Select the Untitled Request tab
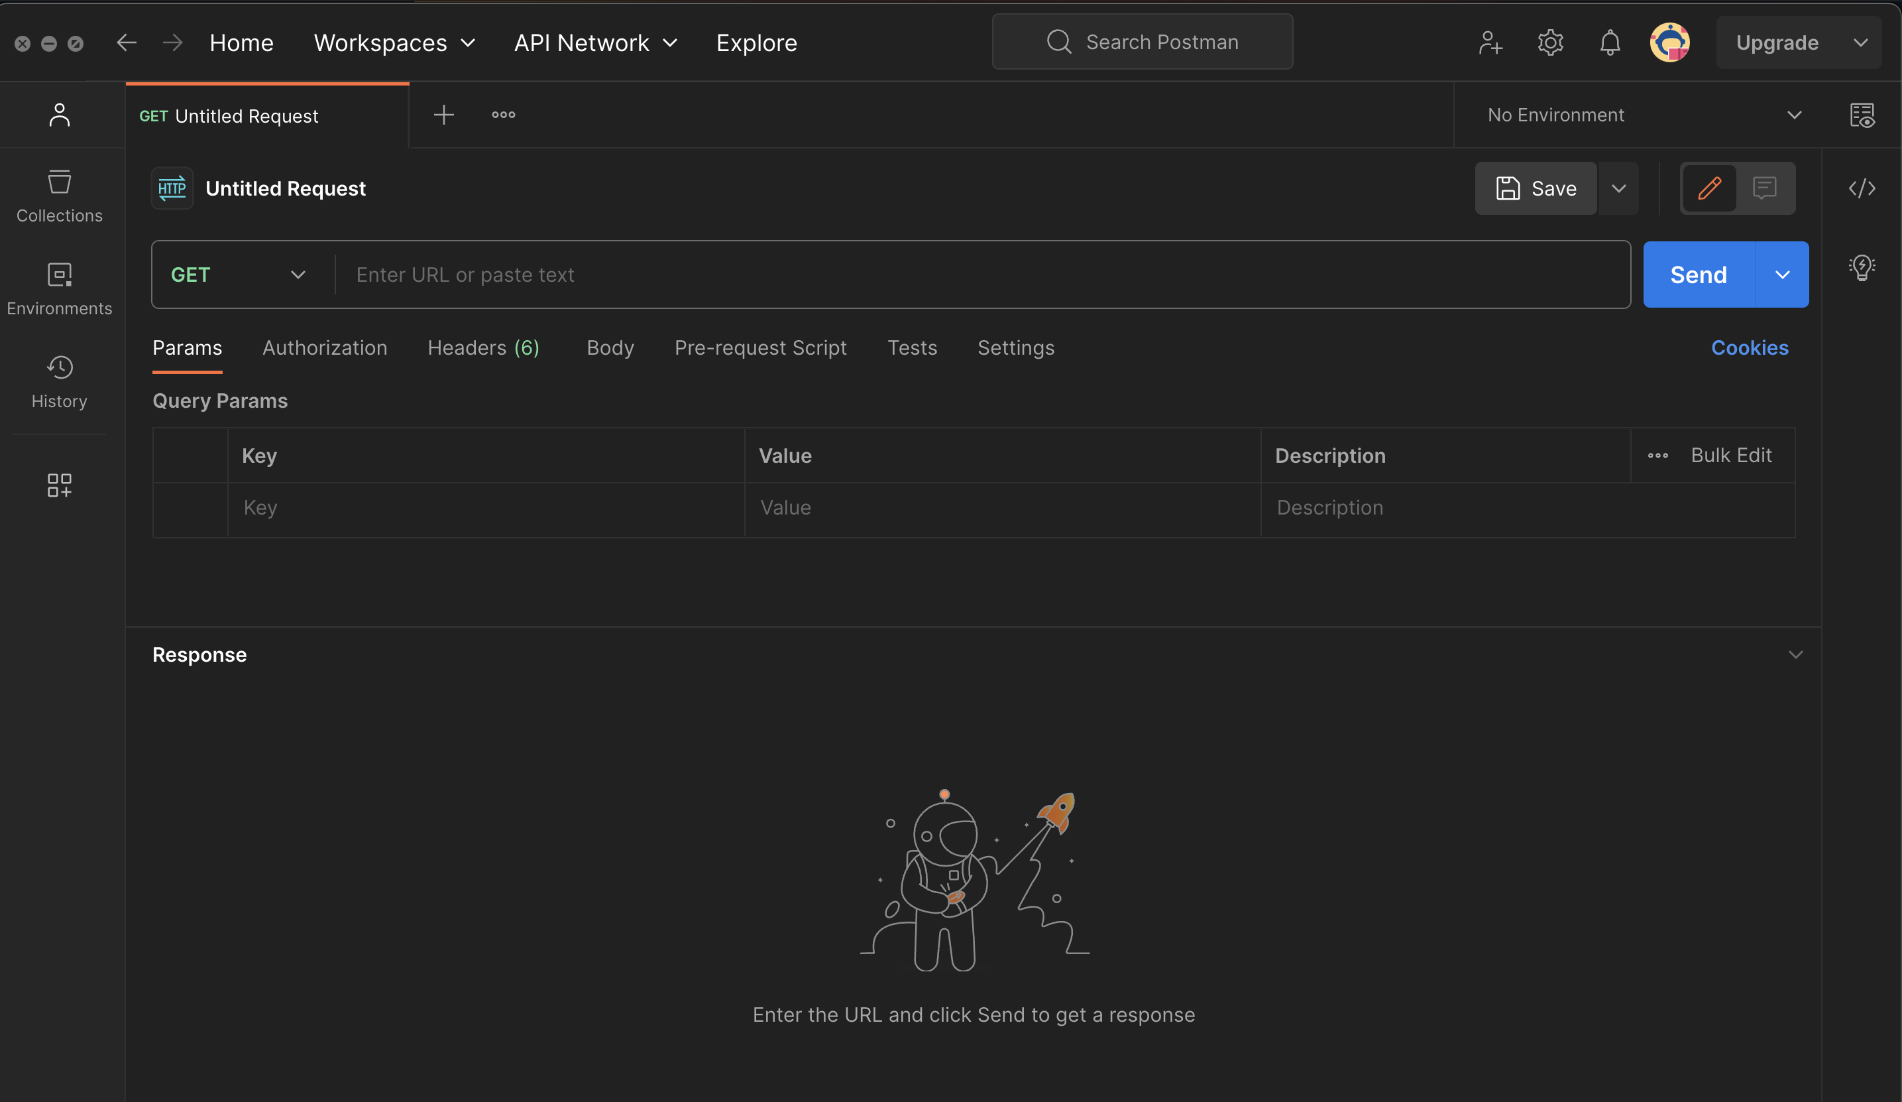 point(268,115)
